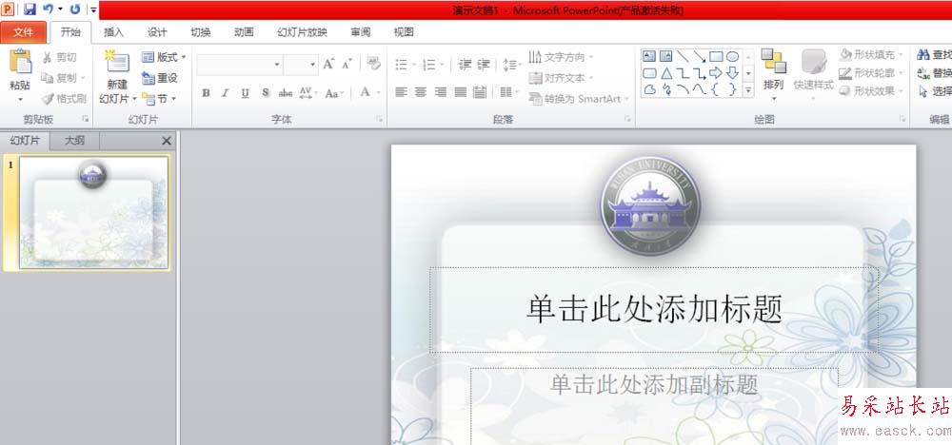952x445 pixels.
Task: Click the decrease indent icon
Action: click(466, 65)
